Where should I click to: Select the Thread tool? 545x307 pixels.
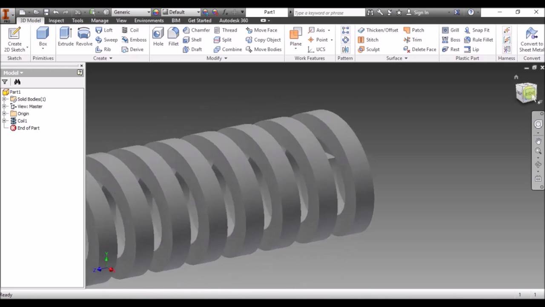pos(225,30)
